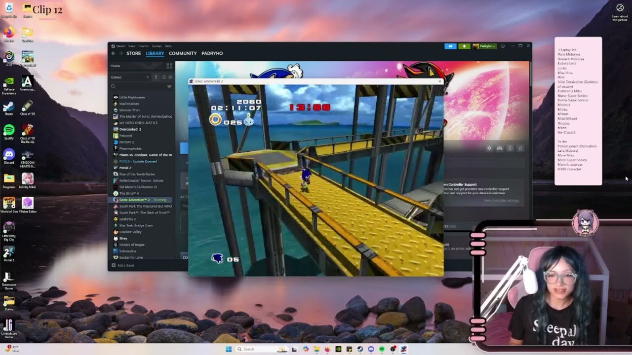Click Firefox icon in the taskbar
Viewport: 632px width, 355px height.
coord(327,349)
